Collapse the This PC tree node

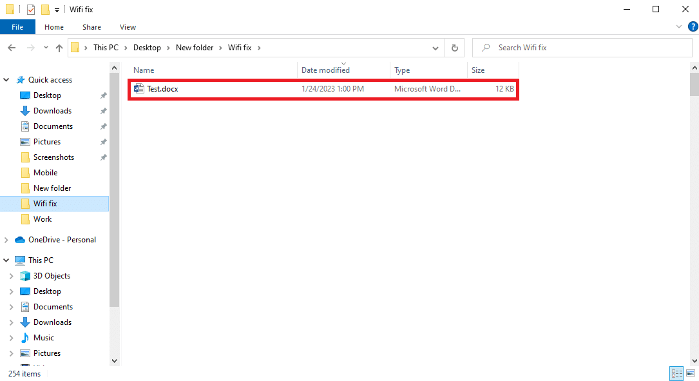click(x=6, y=260)
